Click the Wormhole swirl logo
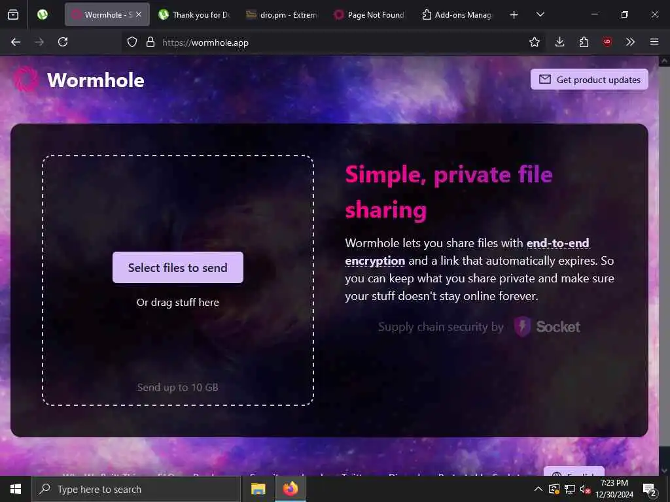This screenshot has width=670, height=502. coord(26,79)
